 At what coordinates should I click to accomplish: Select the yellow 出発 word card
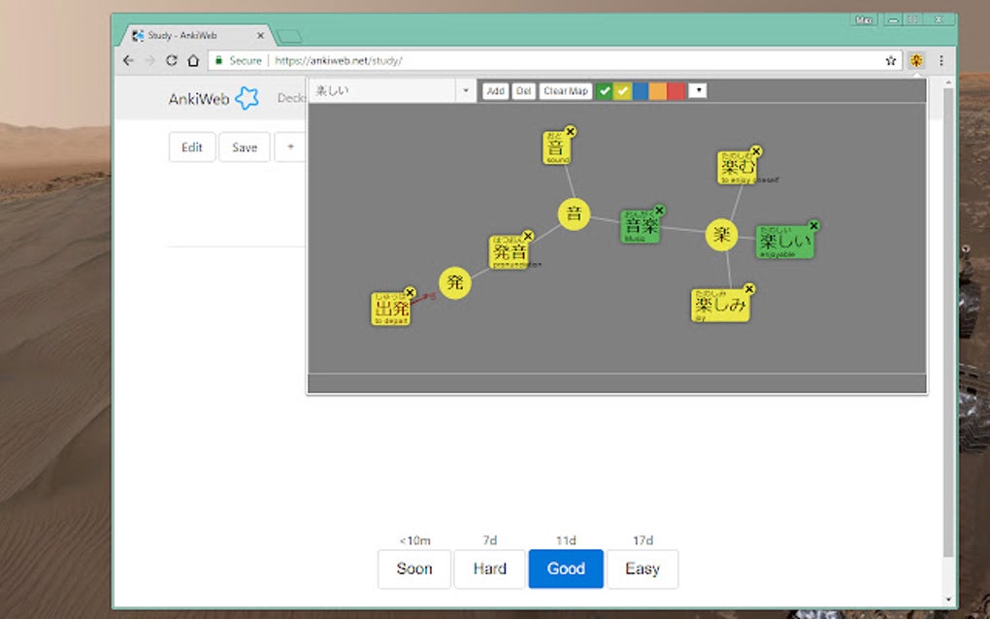click(x=391, y=309)
